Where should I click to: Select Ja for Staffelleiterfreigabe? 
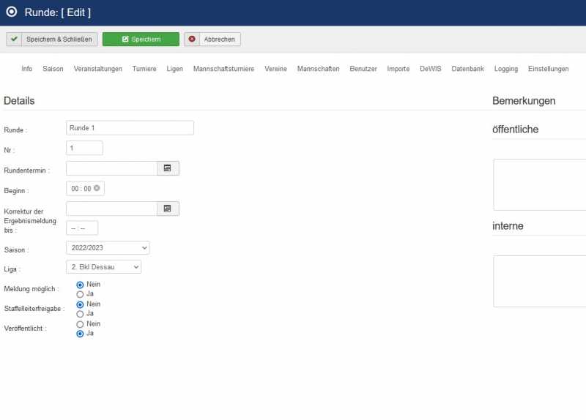pyautogui.click(x=80, y=313)
